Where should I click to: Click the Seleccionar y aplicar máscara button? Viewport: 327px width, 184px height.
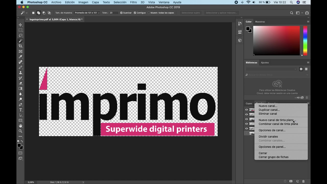221,13
